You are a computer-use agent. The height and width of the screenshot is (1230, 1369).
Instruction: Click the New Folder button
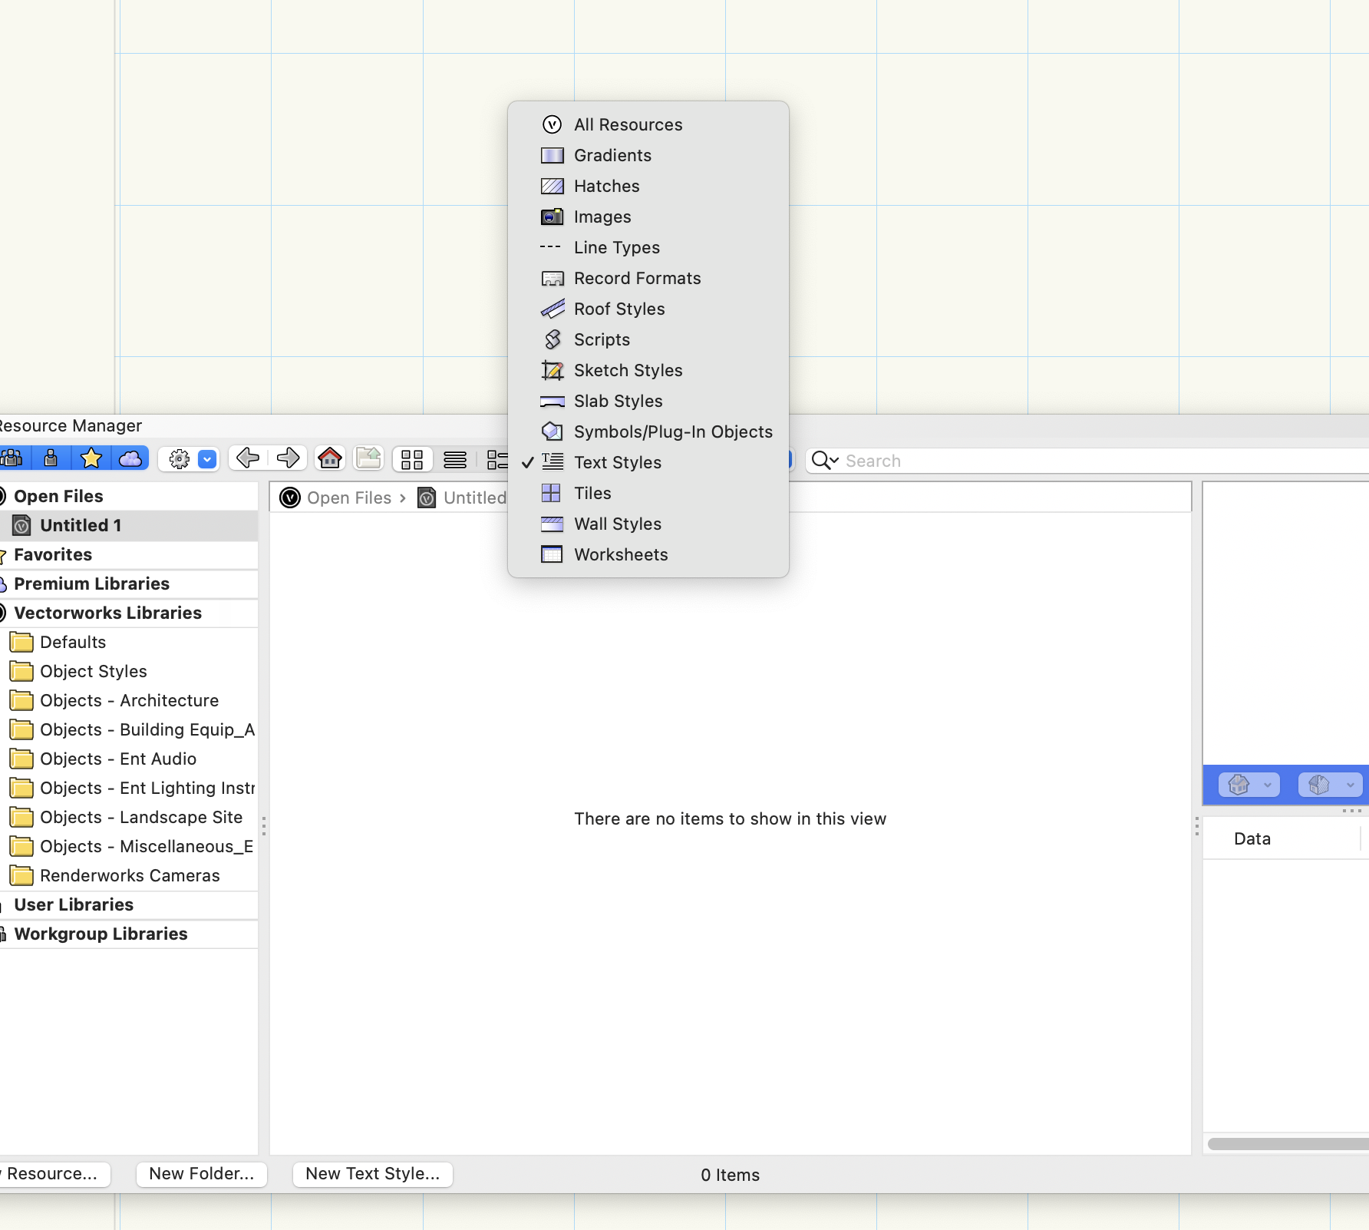pos(201,1174)
